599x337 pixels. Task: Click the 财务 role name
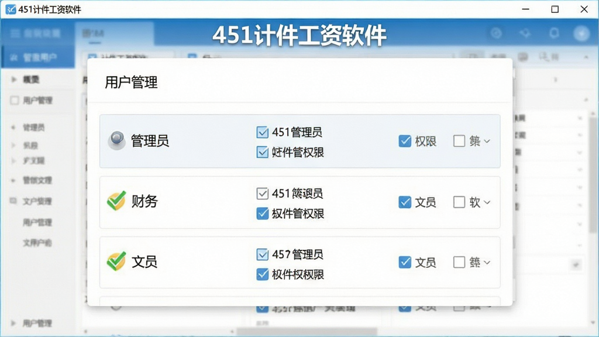coord(144,201)
